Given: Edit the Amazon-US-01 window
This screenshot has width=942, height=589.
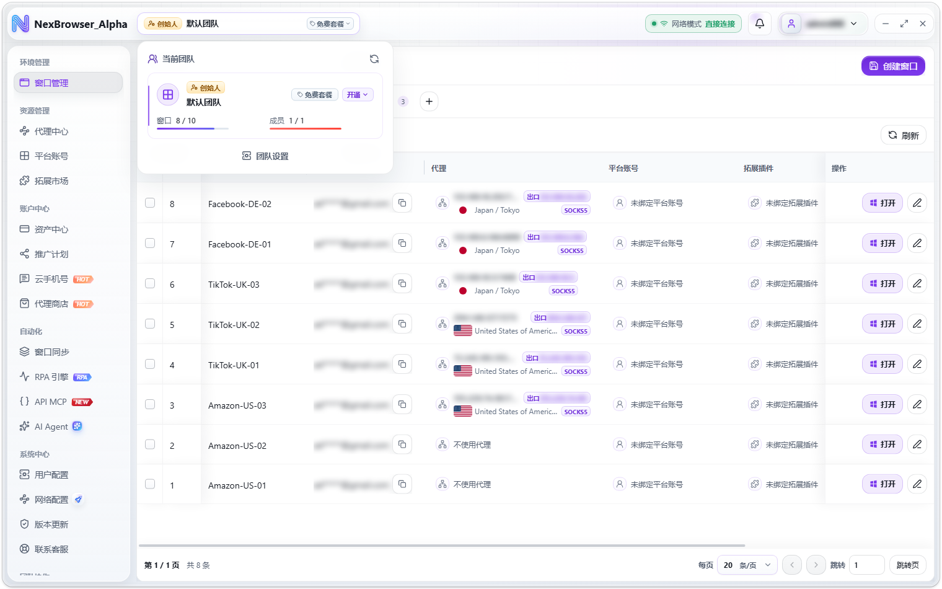Looking at the screenshot, I should click(x=917, y=484).
